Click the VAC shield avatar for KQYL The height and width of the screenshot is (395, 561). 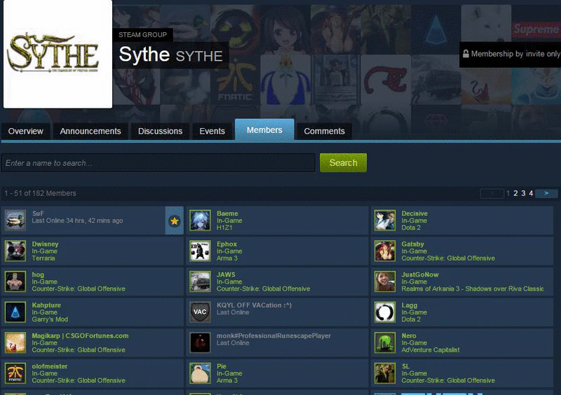coord(200,312)
